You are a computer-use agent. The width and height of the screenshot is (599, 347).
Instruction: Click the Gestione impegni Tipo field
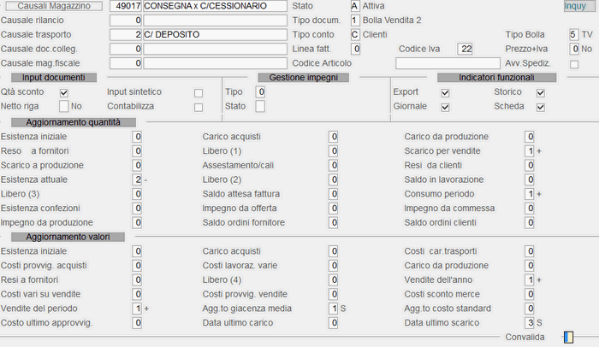tap(260, 92)
